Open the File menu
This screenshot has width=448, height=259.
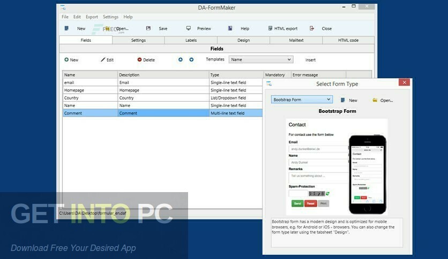[x=65, y=17]
